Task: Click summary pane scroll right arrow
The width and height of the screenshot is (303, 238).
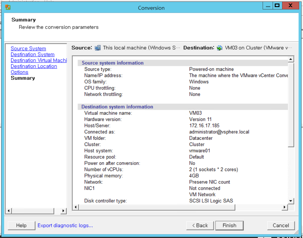Action: point(284,207)
